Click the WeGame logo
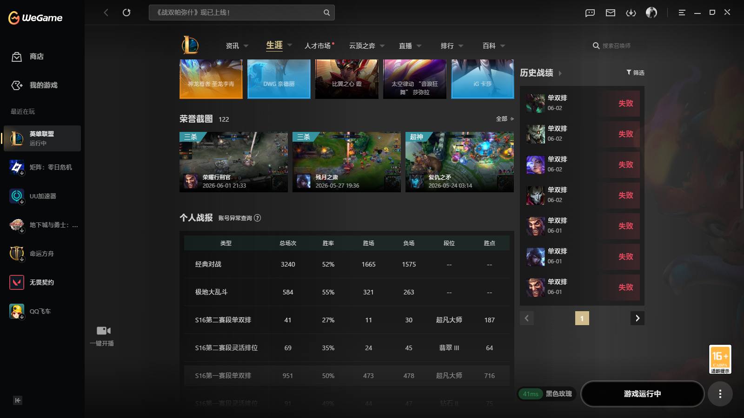This screenshot has width=744, height=418. click(x=35, y=18)
